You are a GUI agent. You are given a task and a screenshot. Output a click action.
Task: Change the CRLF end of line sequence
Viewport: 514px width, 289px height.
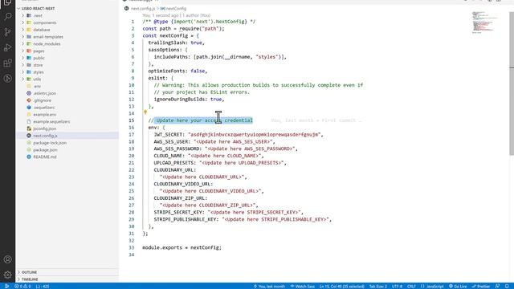[x=411, y=287]
